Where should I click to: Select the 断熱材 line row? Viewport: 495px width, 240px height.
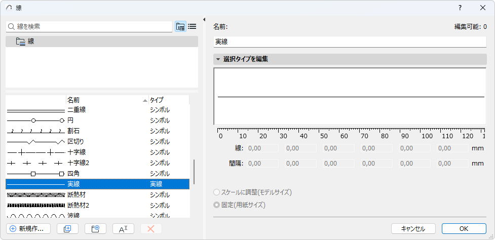(98, 195)
